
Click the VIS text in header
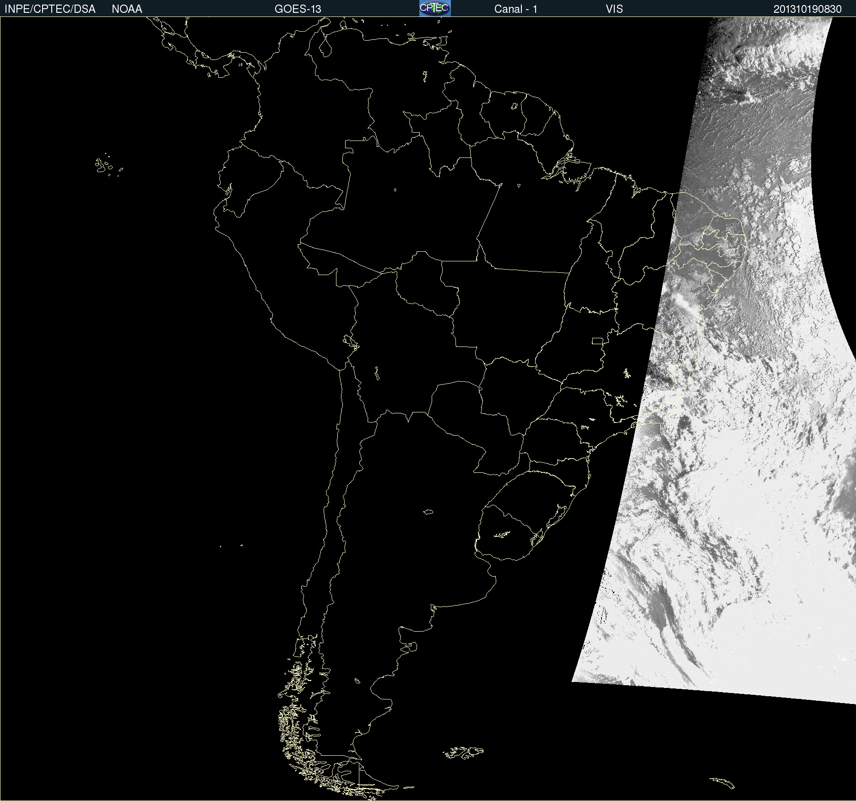click(614, 9)
